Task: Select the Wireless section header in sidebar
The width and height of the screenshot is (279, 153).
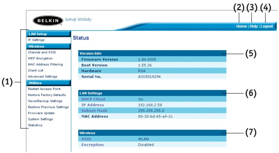Action: 49,46
